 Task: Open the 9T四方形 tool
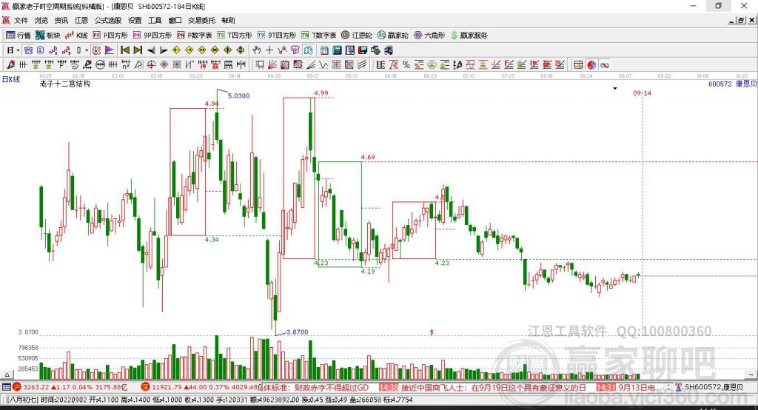[x=277, y=36]
